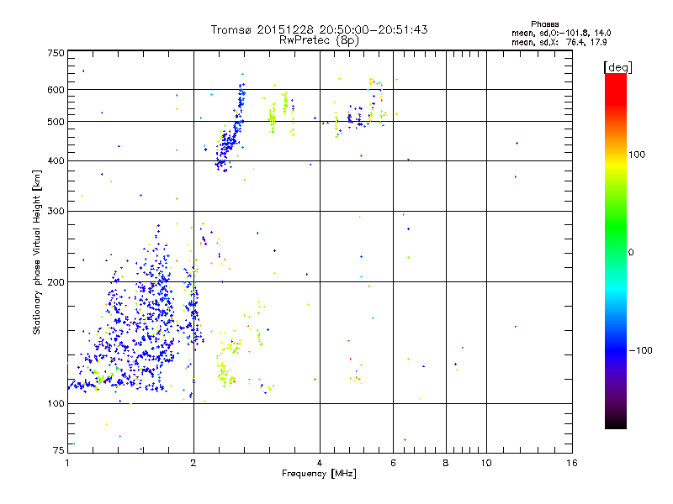The height and width of the screenshot is (504, 673).
Task: Click the colorbar tick label "100"
Action: 637,155
